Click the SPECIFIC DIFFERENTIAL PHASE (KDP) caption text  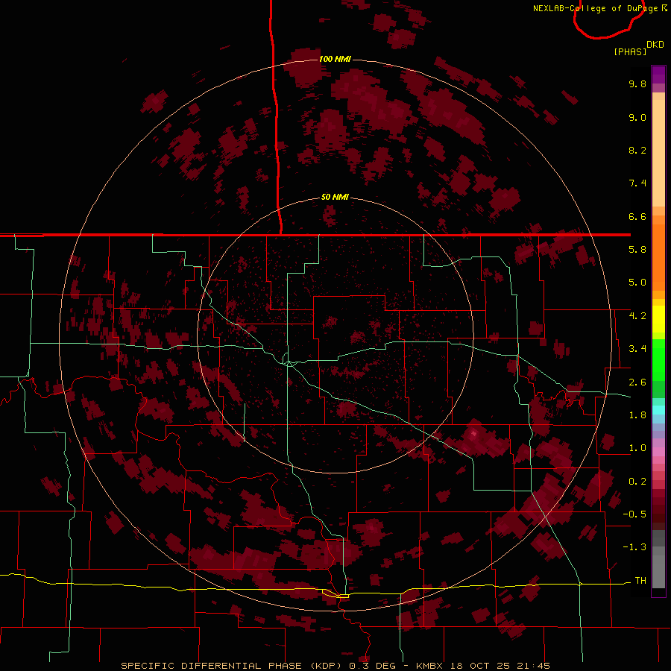[x=233, y=666]
